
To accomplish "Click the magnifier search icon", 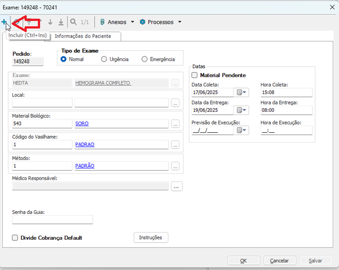I will tap(73, 22).
